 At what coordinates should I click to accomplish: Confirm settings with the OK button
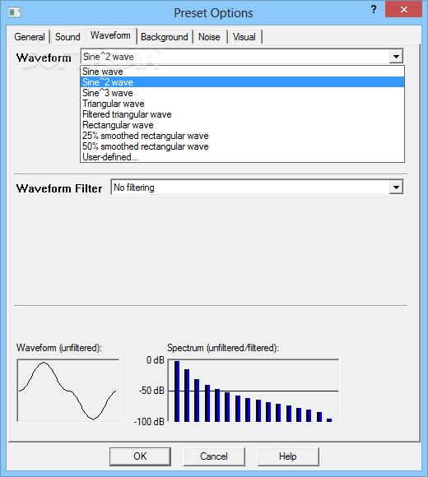[x=140, y=456]
